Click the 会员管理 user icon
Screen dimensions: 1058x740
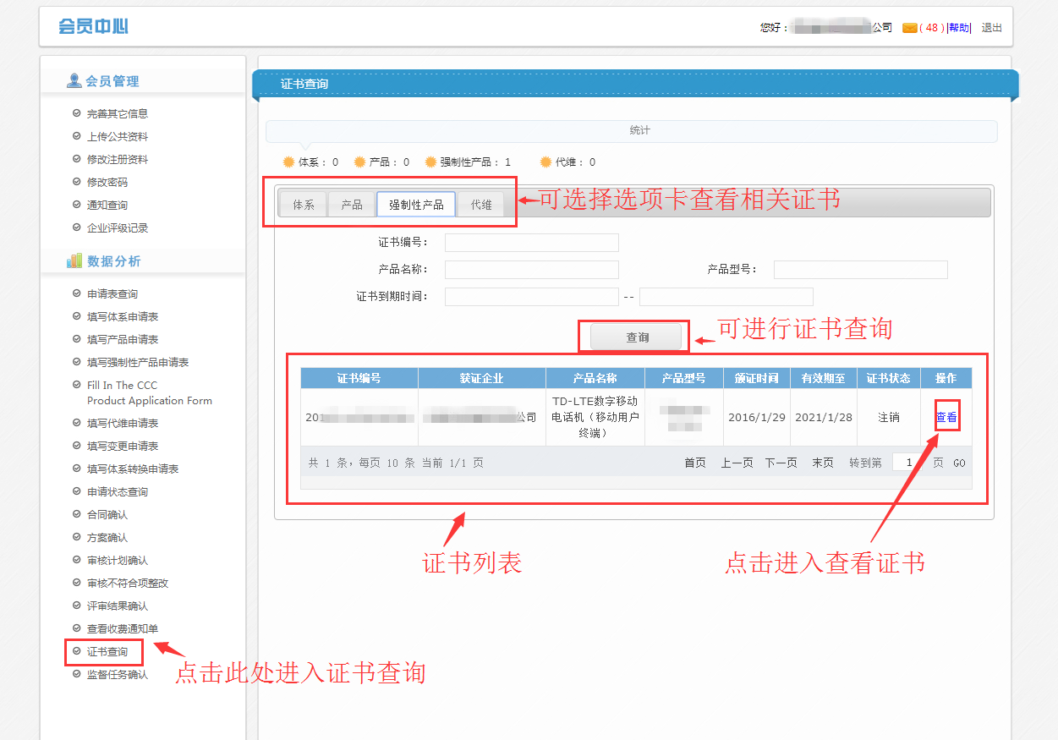[74, 81]
